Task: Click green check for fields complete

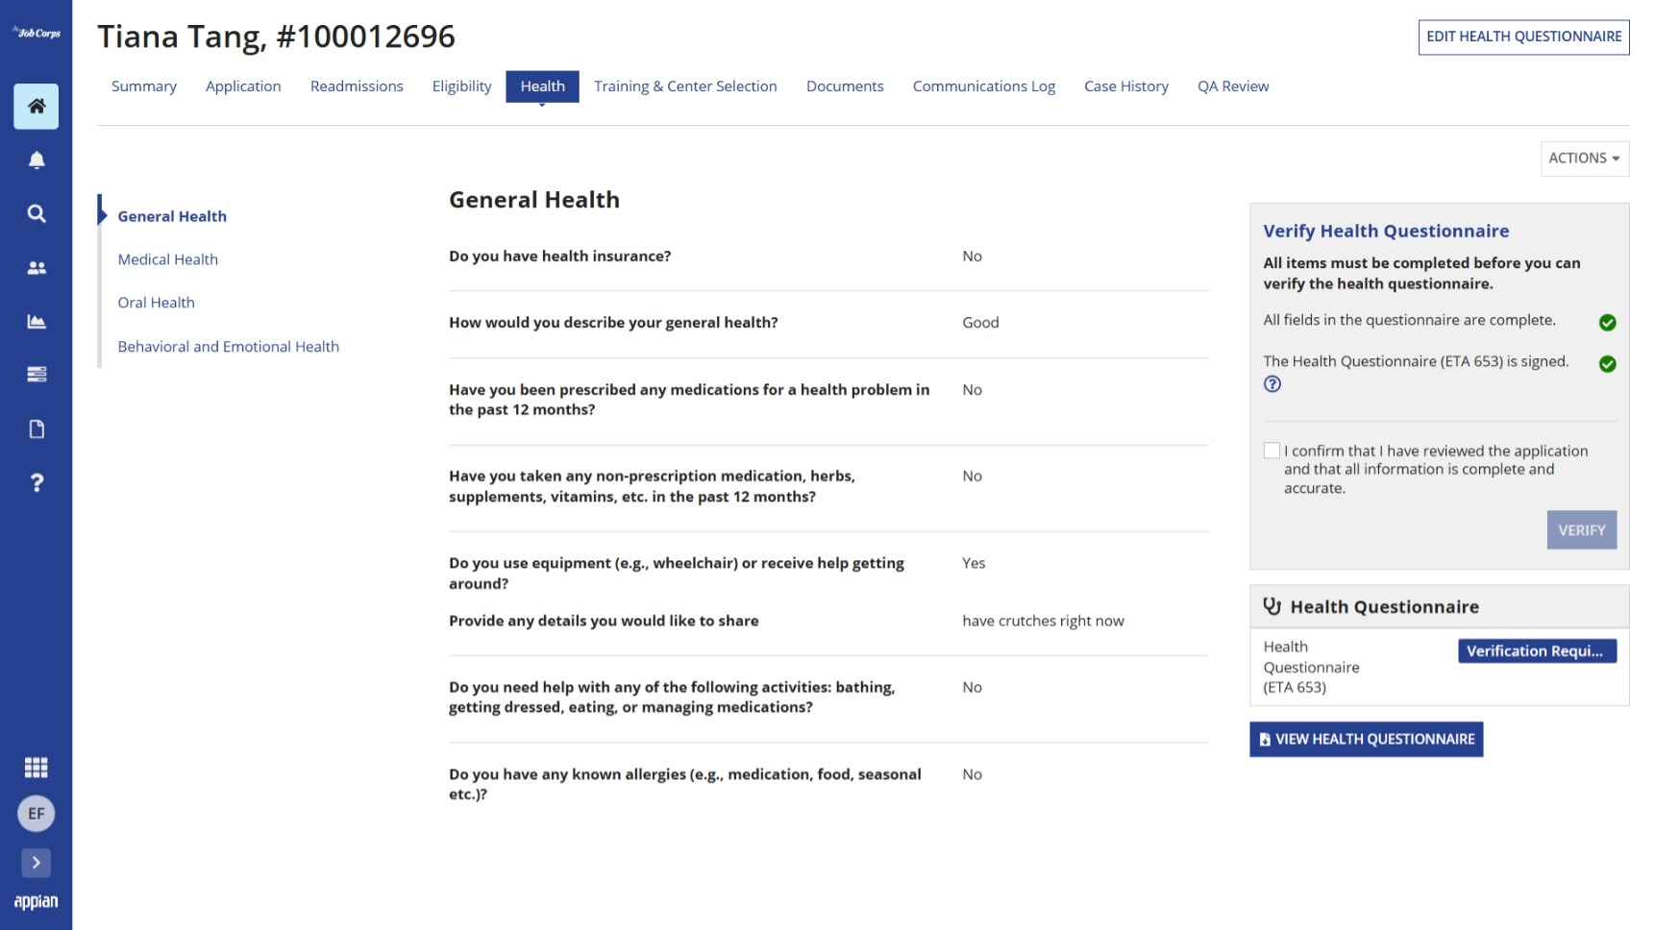Action: (x=1607, y=323)
